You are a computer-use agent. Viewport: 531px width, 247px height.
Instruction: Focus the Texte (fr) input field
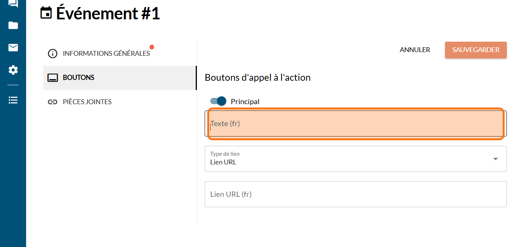click(x=355, y=123)
